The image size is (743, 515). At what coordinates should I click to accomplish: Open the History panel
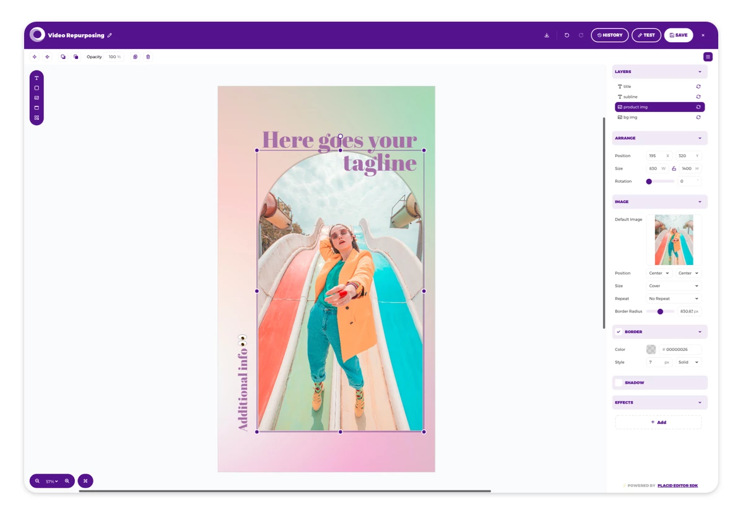pyautogui.click(x=610, y=35)
